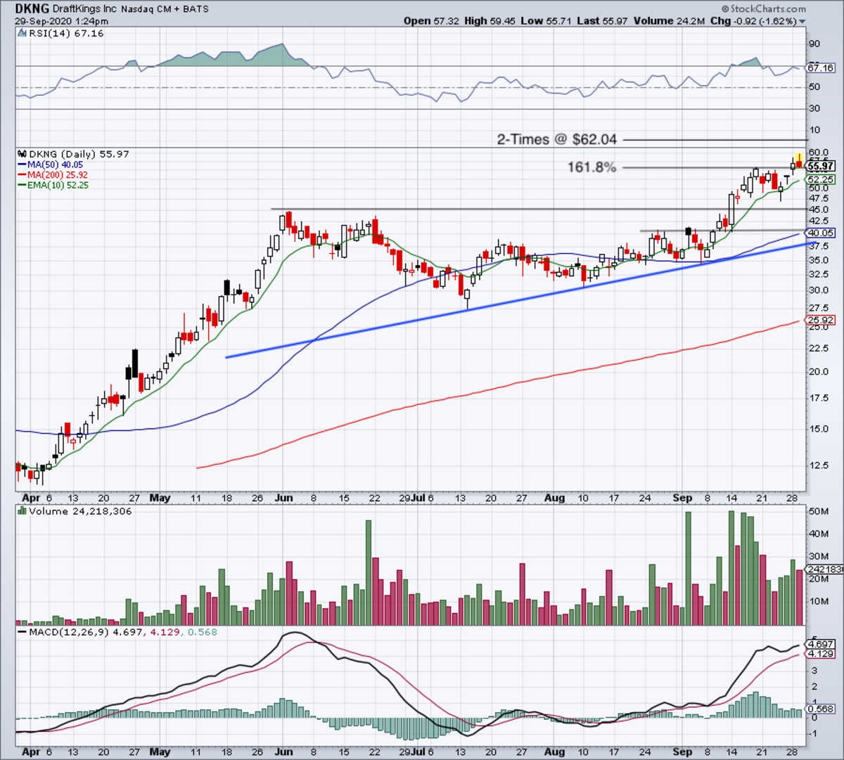The image size is (844, 760).
Task: Click the RSI(14) 67.16 indicator label
Action: 66,34
